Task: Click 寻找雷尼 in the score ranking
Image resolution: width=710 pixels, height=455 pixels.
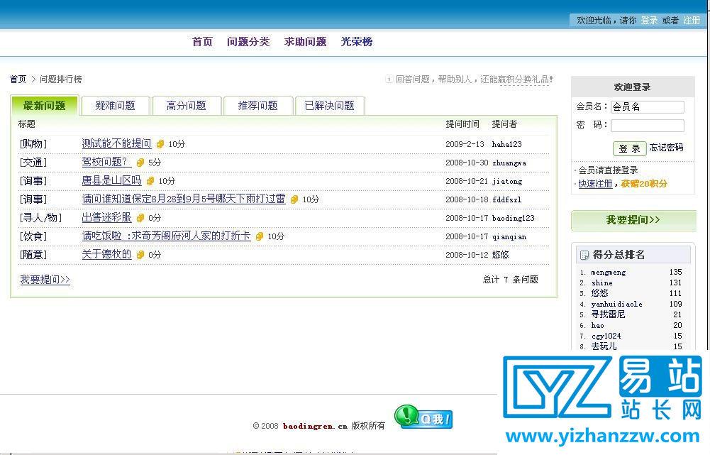Action: pos(608,314)
